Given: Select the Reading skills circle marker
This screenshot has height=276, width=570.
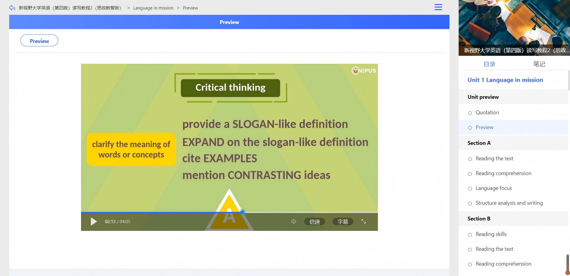Looking at the screenshot, I should coord(470,235).
